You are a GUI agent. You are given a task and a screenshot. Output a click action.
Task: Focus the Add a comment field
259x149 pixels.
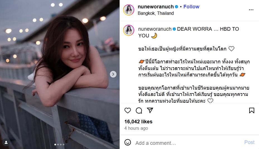click(188, 143)
